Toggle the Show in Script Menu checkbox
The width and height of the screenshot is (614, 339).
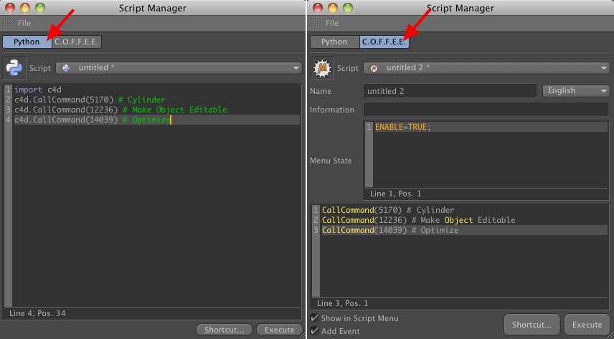pos(315,318)
